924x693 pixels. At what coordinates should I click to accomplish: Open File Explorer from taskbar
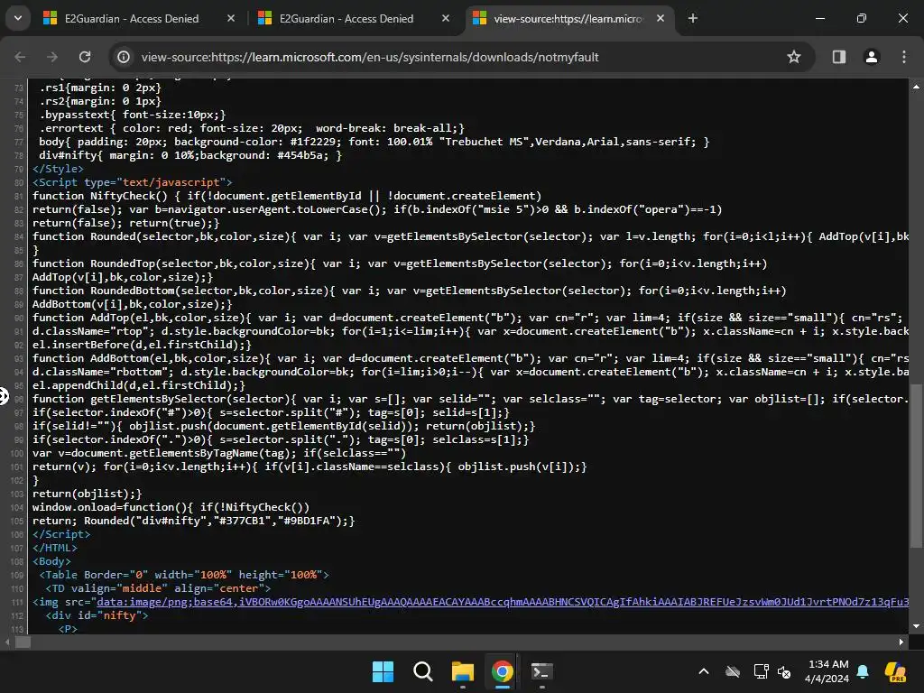click(x=463, y=671)
